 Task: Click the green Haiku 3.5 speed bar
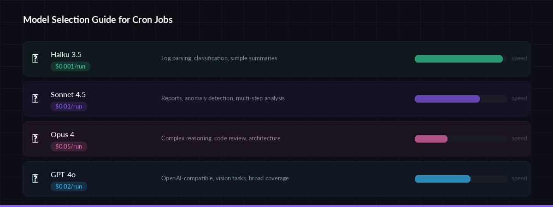point(459,59)
